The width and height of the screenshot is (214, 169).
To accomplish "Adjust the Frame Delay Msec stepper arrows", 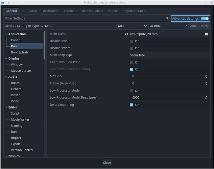I will click(x=206, y=83).
